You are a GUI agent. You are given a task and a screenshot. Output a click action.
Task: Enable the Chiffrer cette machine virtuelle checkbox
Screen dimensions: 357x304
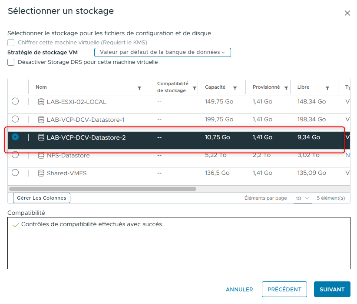pos(10,42)
